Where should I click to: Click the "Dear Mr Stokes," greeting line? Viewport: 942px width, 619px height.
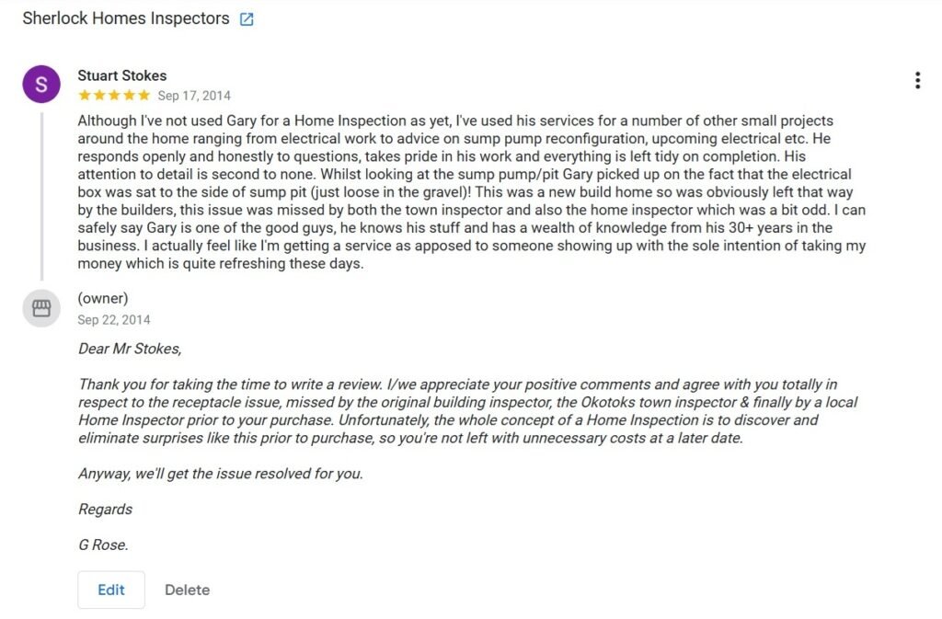pos(130,349)
